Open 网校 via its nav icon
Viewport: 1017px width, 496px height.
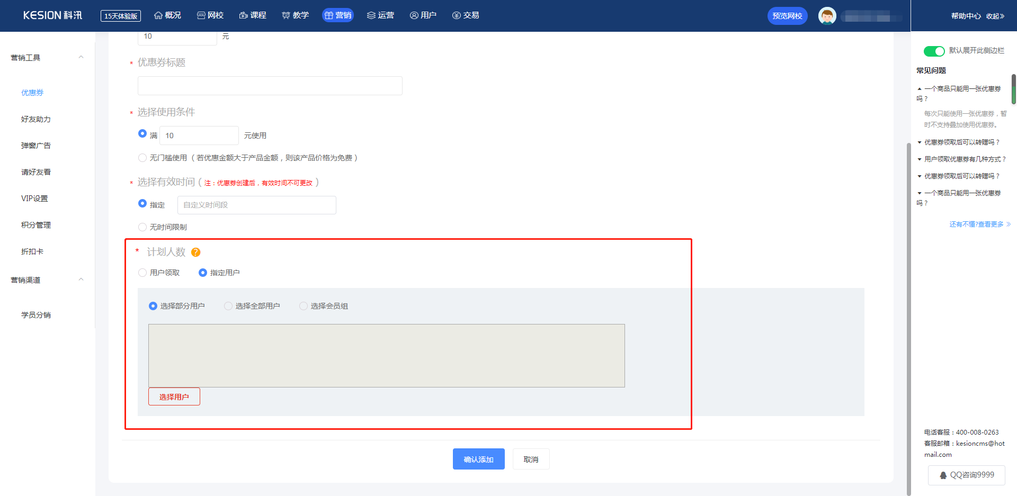(201, 15)
